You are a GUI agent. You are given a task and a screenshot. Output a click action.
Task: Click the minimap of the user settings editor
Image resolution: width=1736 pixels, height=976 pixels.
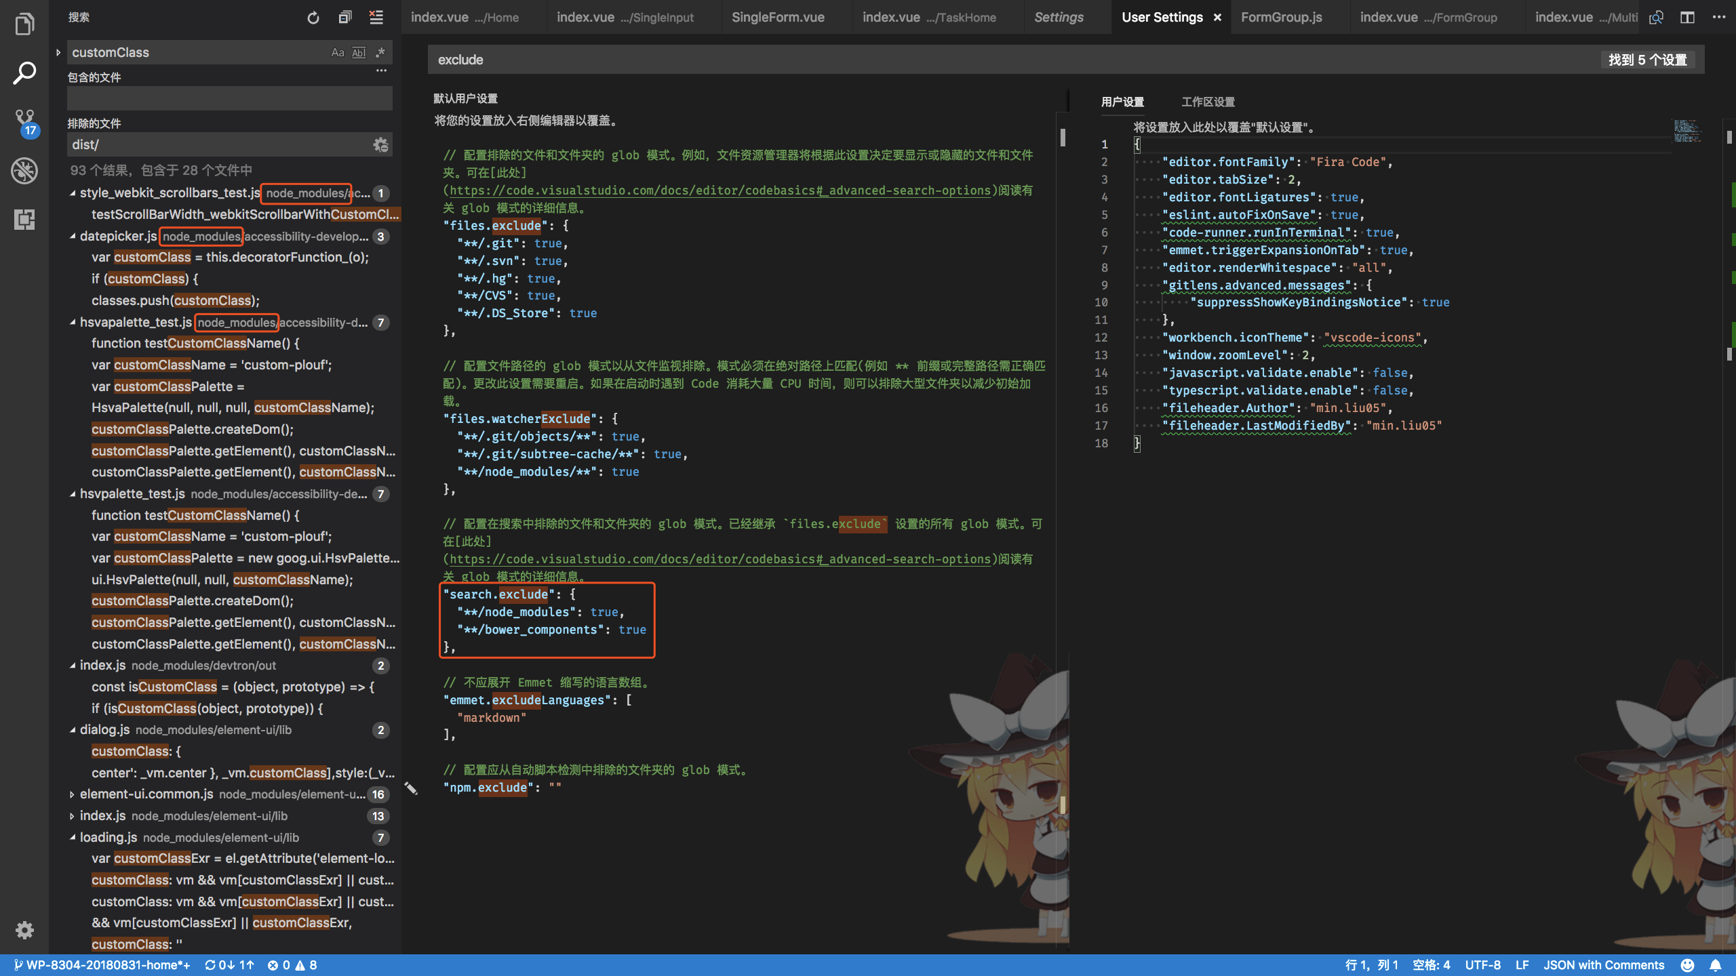[1686, 131]
